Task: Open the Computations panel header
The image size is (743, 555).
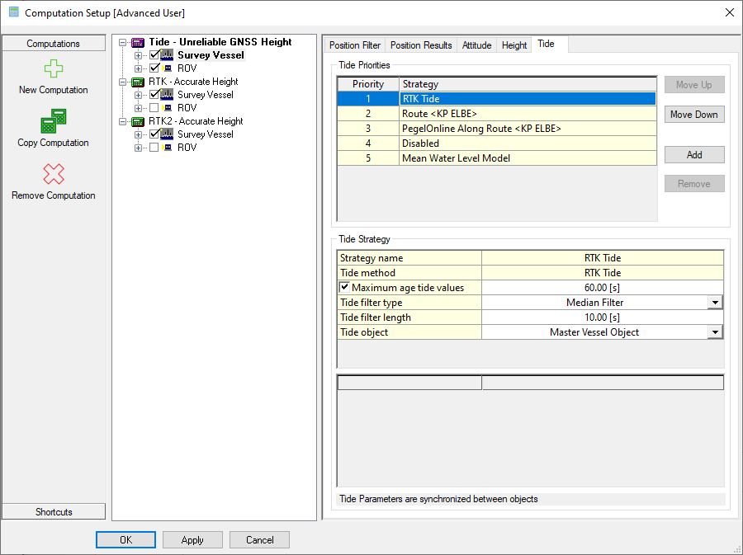Action: pyautogui.click(x=54, y=44)
